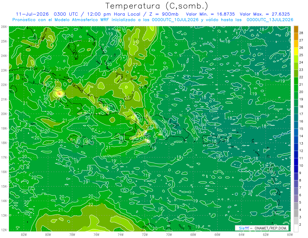Image resolution: width=308 pixels, height=238 pixels.
Task: Click latitude axis label "12N"
Action: click(x=4, y=230)
